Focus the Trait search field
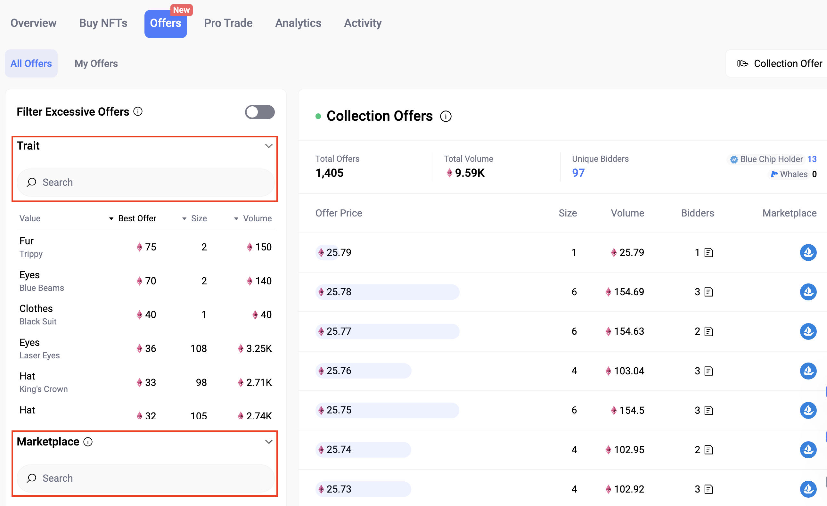The width and height of the screenshot is (827, 506). point(146,182)
